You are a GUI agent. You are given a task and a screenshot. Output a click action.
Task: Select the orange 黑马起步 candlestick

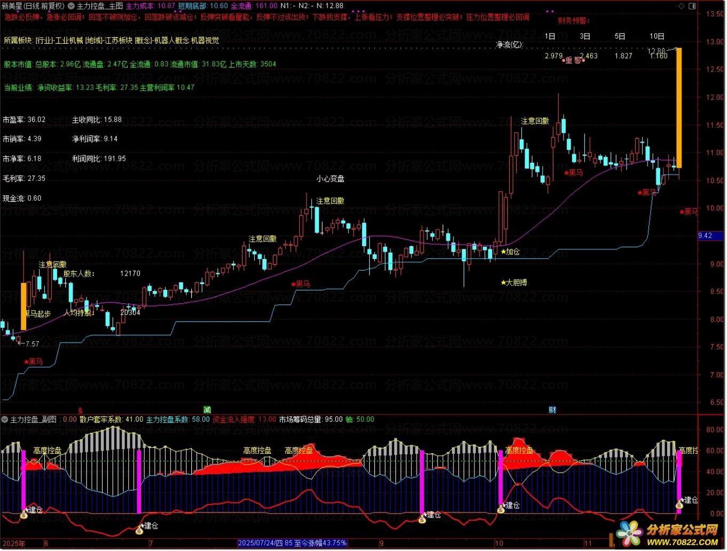24,306
